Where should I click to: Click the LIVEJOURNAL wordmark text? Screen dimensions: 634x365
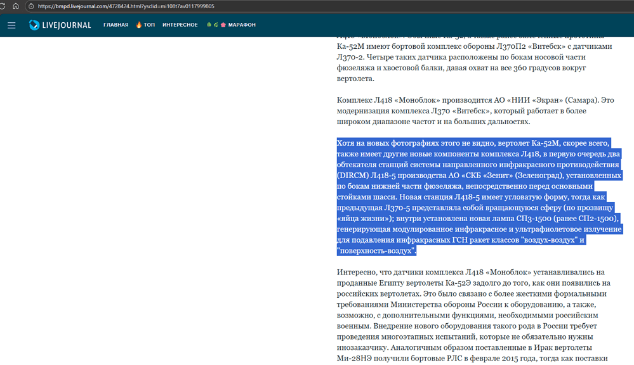pyautogui.click(x=67, y=25)
